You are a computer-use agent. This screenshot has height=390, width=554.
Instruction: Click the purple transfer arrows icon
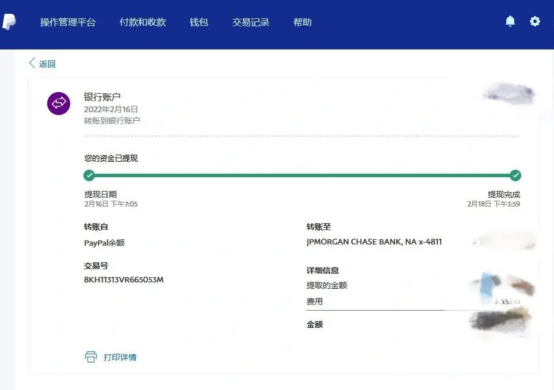(x=59, y=104)
